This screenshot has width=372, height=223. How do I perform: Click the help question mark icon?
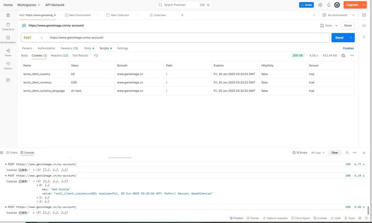pos(366,218)
